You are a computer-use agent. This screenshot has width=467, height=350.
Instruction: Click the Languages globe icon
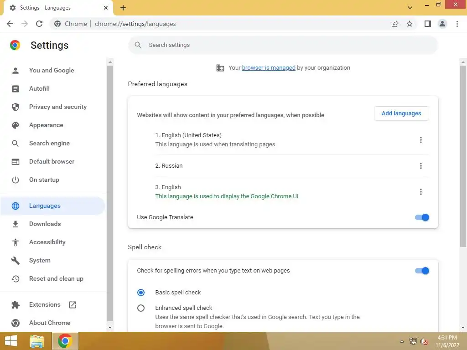[16, 206]
